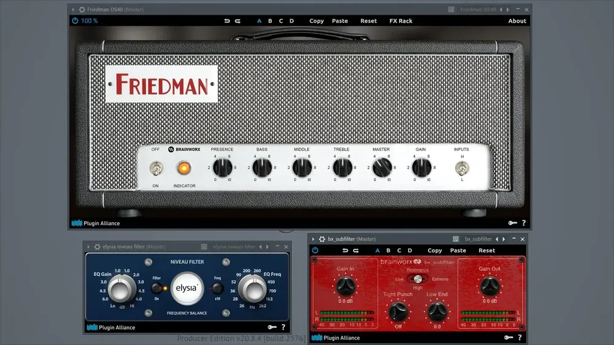Click Reset in bx_subfilter toolbar

coord(487,250)
